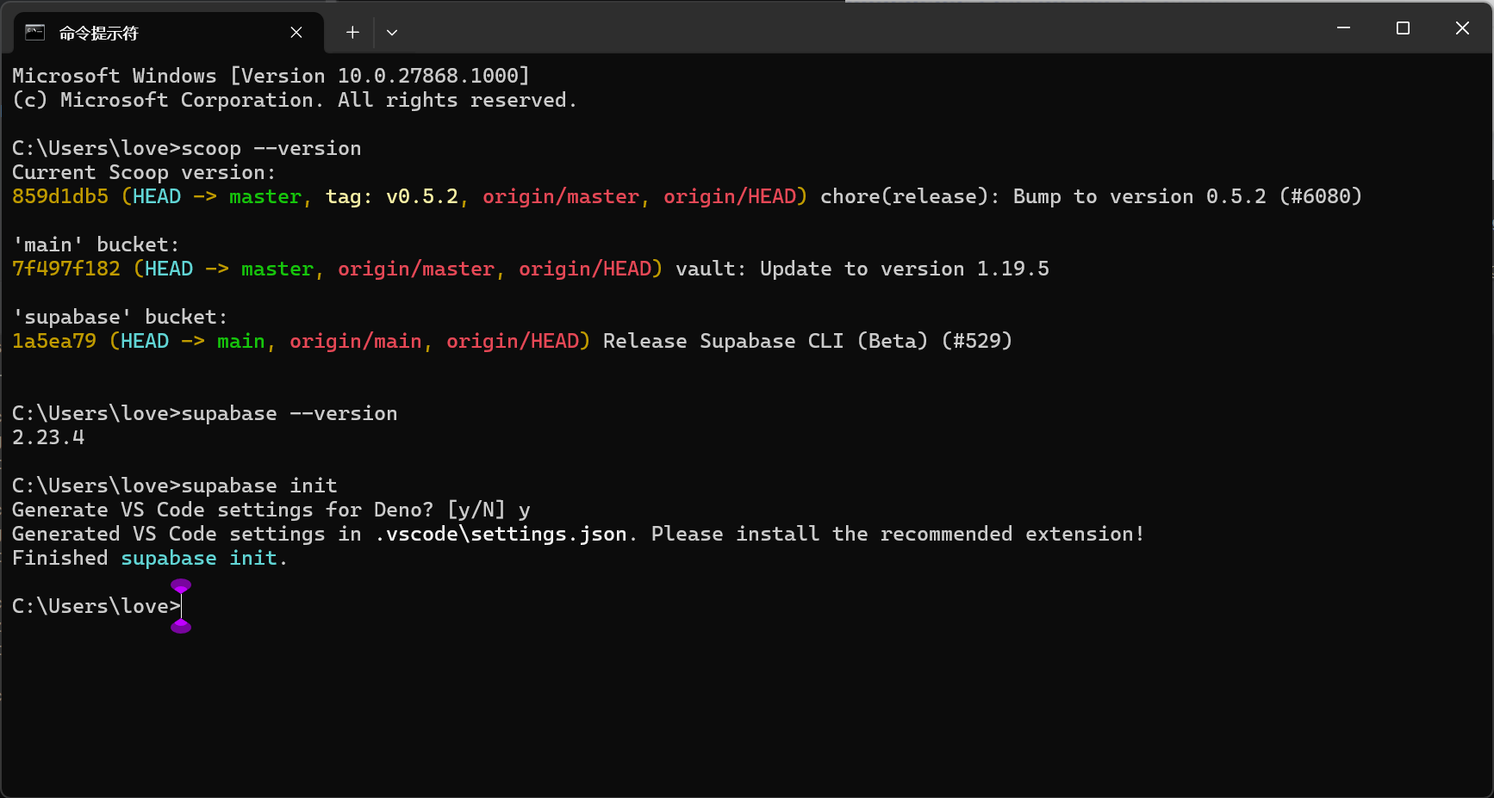1494x798 pixels.
Task: Click the Microsoft Corporation copyright line
Action: pyautogui.click(x=295, y=100)
